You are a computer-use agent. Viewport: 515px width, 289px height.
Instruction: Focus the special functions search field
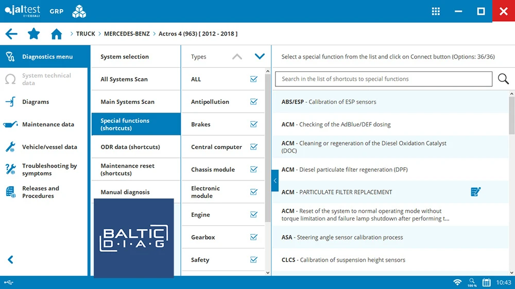pos(384,79)
